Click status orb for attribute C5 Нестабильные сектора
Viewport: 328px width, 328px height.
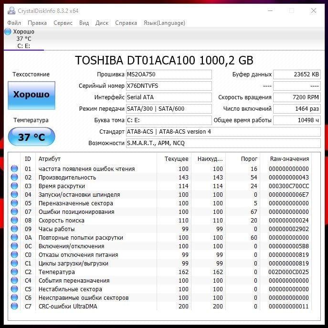(14, 289)
